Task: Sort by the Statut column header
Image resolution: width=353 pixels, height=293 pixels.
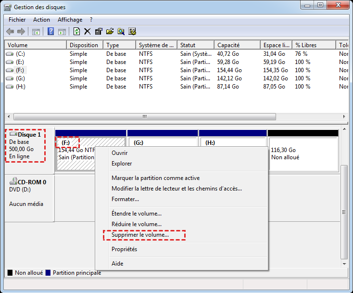Action: click(x=196, y=45)
